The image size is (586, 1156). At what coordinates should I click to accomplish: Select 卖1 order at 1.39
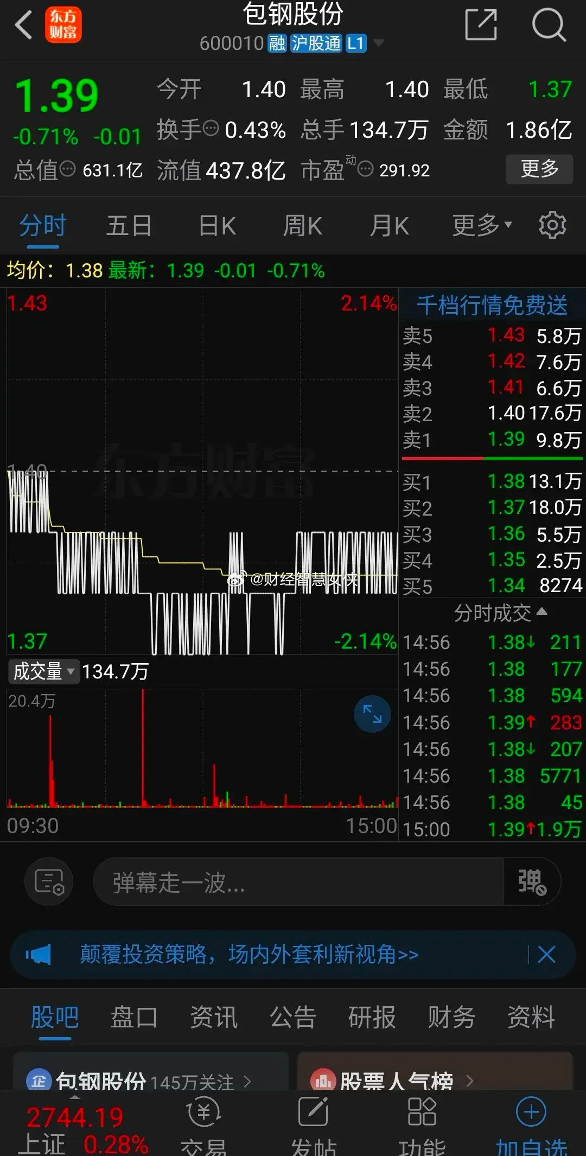pos(492,440)
